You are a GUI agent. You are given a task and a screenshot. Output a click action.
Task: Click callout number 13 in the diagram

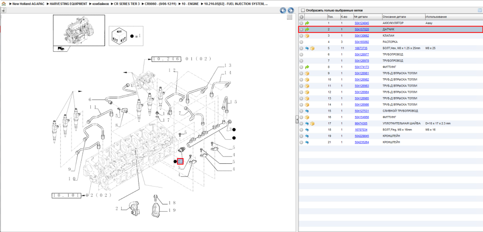tap(227, 65)
